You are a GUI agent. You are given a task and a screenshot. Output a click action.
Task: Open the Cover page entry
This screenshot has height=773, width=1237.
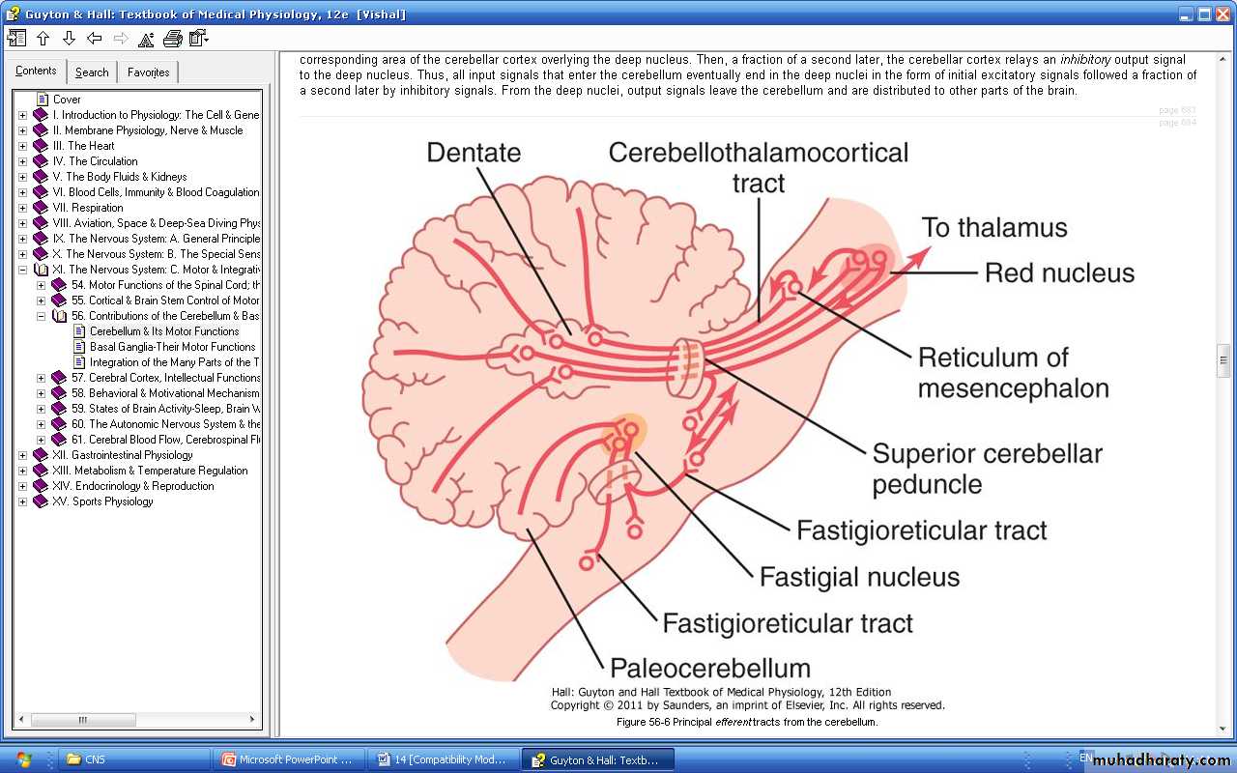[67, 100]
